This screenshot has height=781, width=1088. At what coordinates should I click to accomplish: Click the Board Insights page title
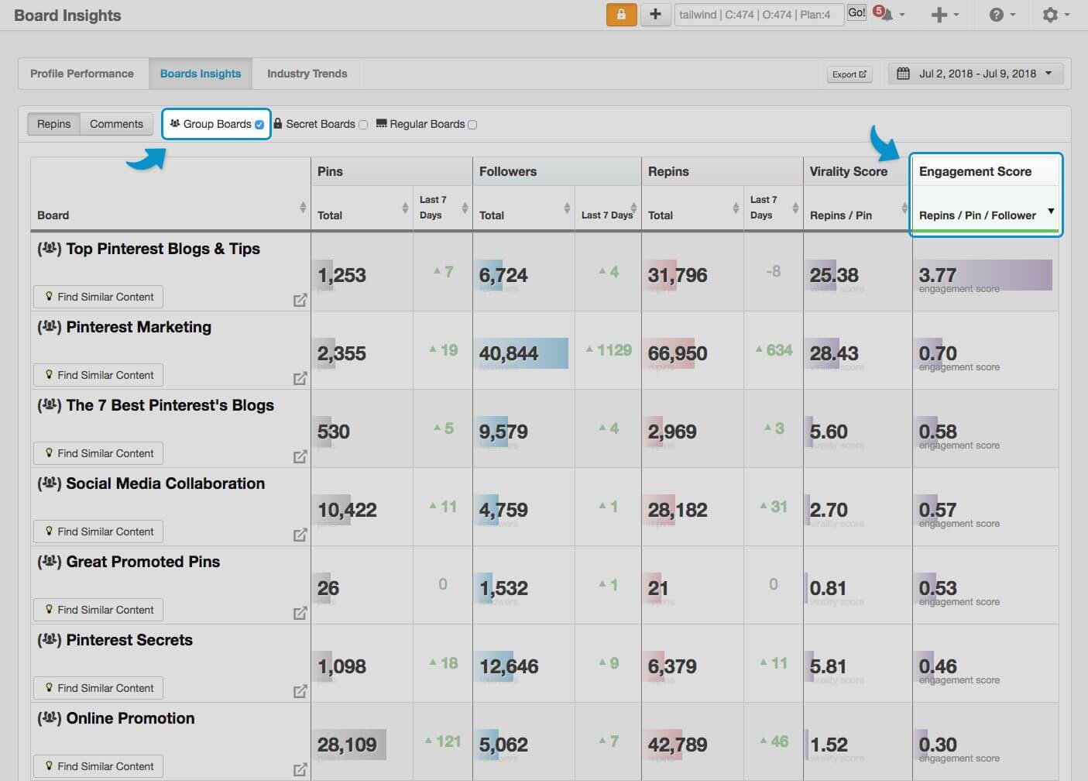[x=67, y=15]
